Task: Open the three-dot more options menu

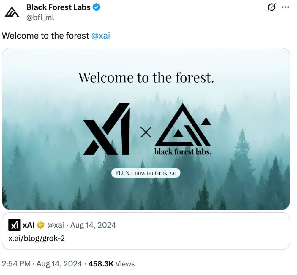Action: (x=285, y=7)
